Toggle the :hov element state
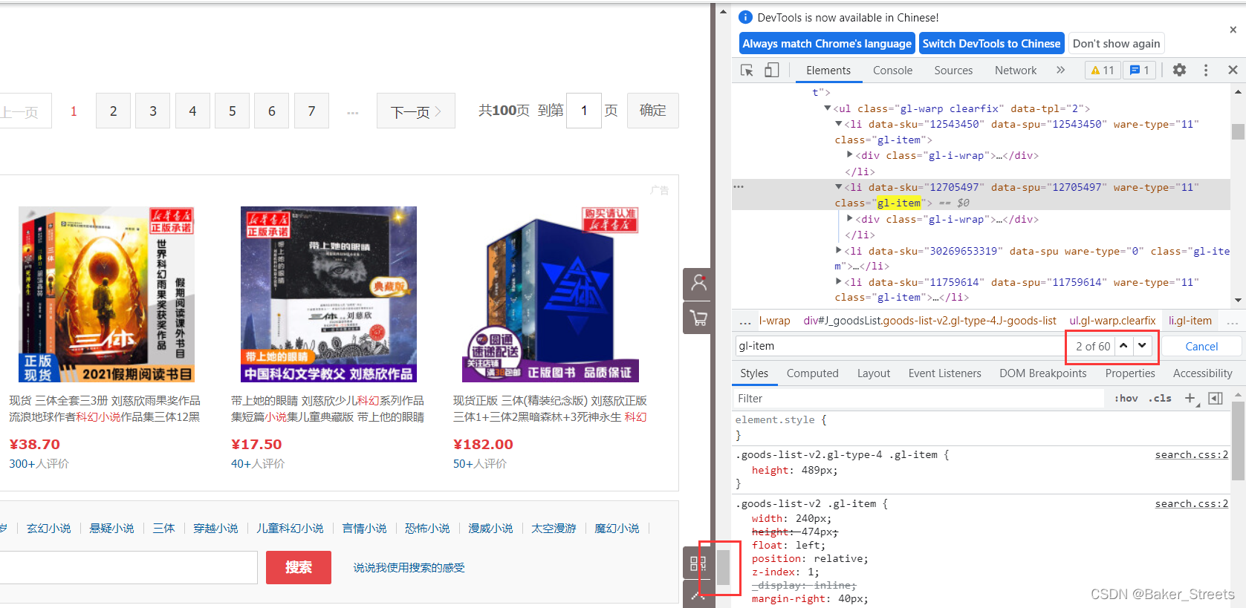The height and width of the screenshot is (608, 1246). [1126, 399]
